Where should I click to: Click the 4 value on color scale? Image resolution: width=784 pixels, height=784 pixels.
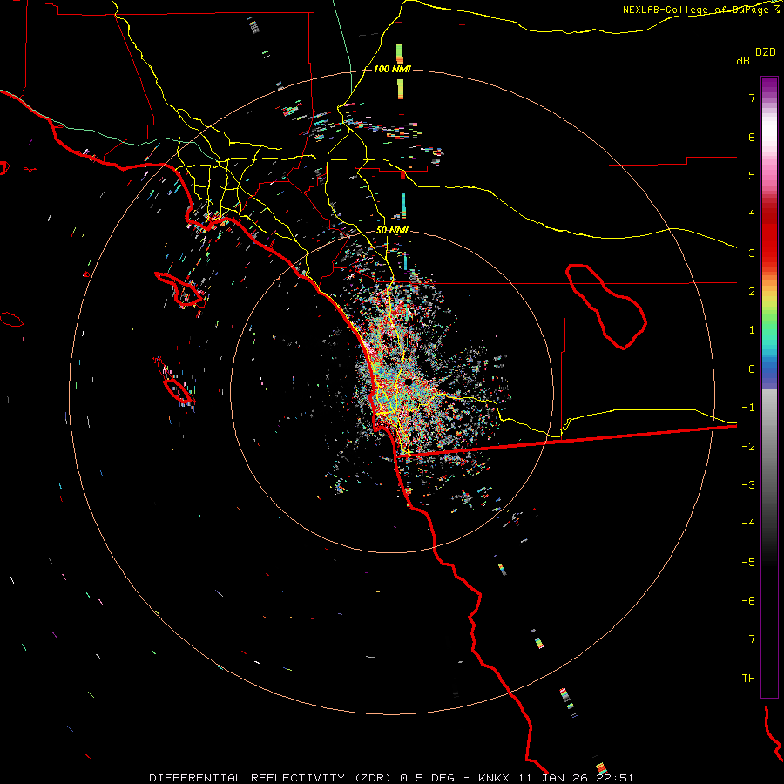coord(752,214)
